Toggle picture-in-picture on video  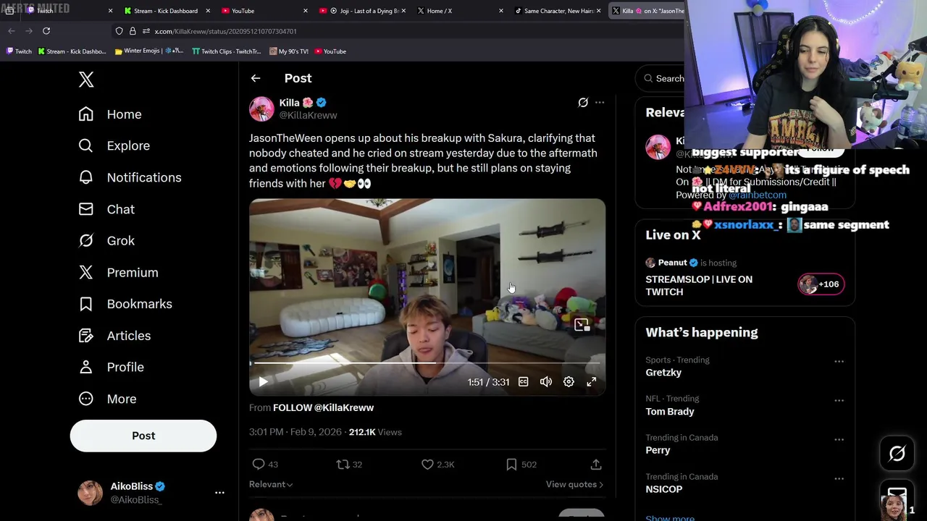(582, 325)
